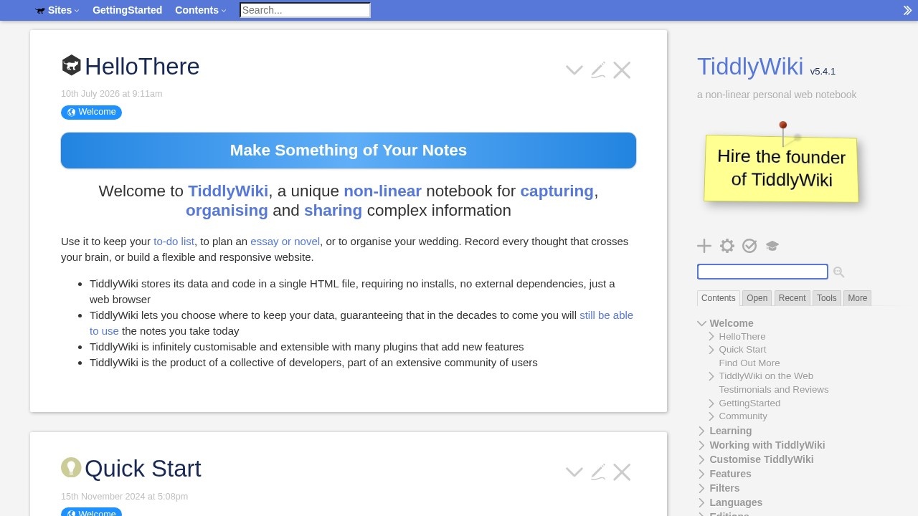Expand the Community tree entry
918x516 pixels.
coord(711,416)
